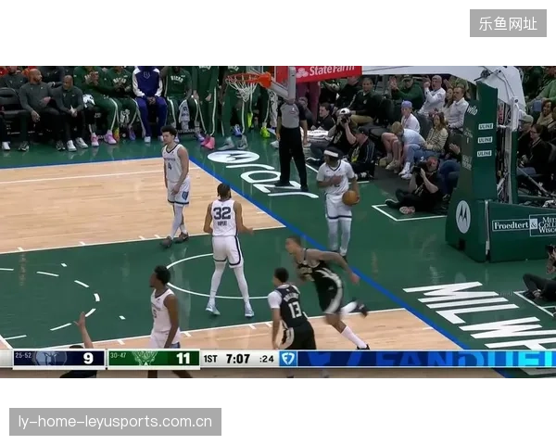The width and height of the screenshot is (556, 445).
Task: Open the ly-home-leyusports.com.cn link
Action: [x=115, y=422]
